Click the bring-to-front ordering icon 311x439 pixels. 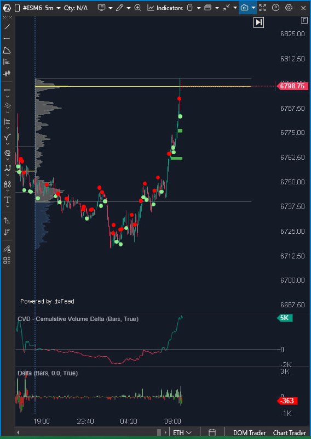point(7,221)
